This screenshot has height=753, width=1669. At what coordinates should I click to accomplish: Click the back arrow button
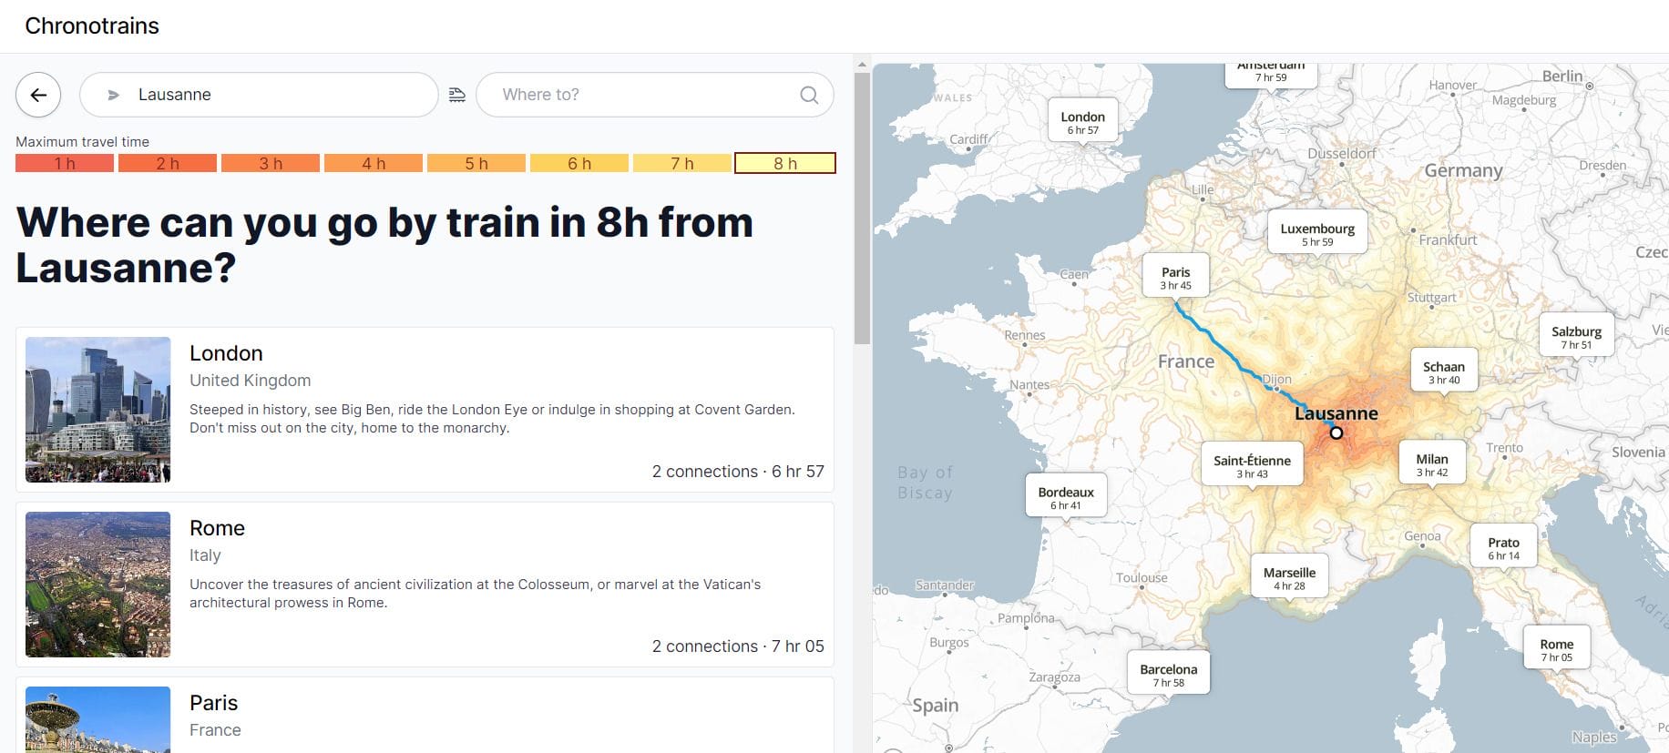[x=38, y=95]
